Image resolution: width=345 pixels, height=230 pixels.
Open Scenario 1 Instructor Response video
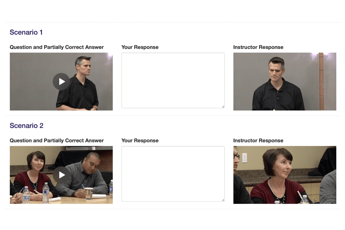coord(285,82)
